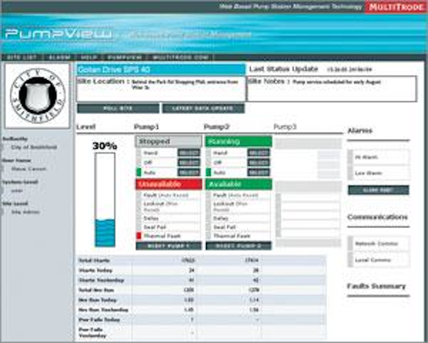
Task: Click the Reset Pump 2 button
Action: [239, 246]
